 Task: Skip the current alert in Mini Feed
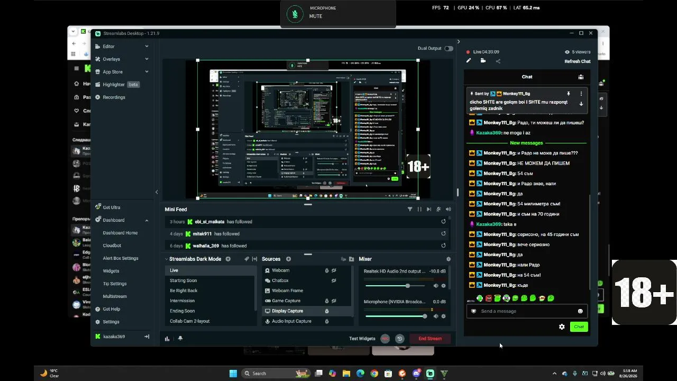[429, 210]
